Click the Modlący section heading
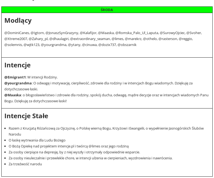The image size is (214, 178). 18,21
